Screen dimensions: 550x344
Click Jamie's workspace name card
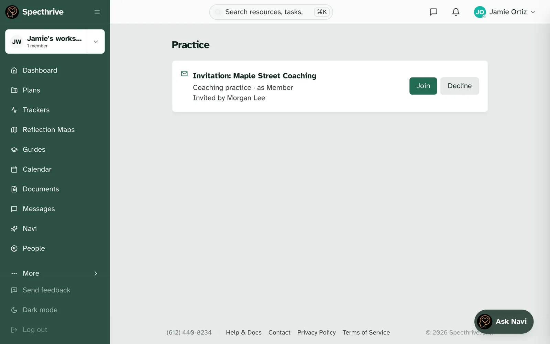point(46,42)
